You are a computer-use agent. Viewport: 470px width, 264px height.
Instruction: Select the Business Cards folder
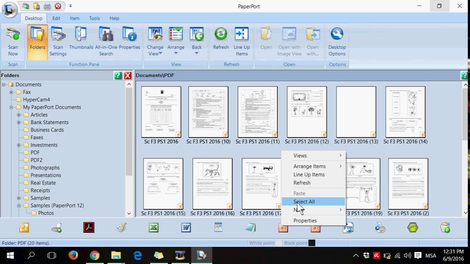tap(47, 130)
